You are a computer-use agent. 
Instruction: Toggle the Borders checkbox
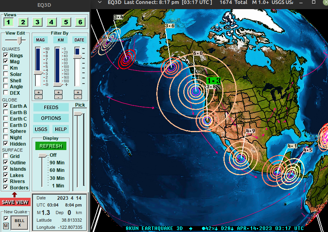(6, 187)
